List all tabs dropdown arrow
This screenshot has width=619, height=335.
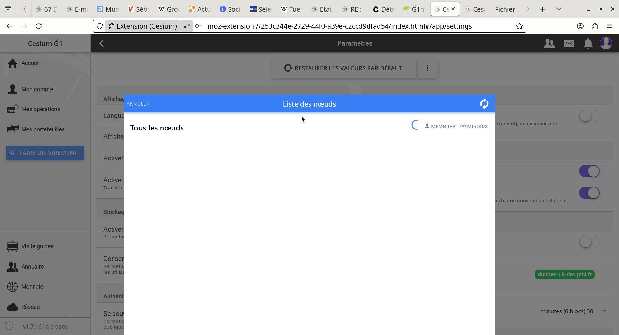click(x=559, y=9)
